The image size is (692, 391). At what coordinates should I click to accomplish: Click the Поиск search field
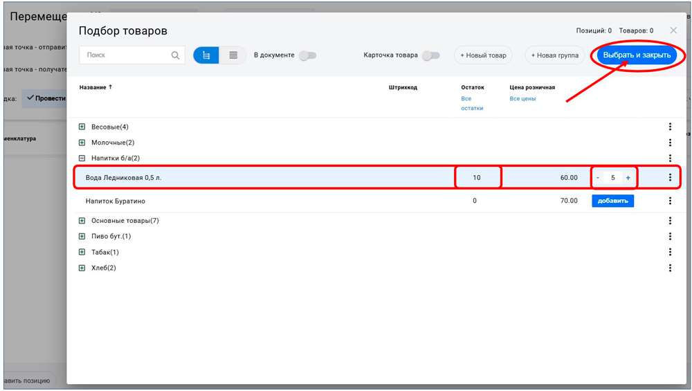tap(125, 55)
